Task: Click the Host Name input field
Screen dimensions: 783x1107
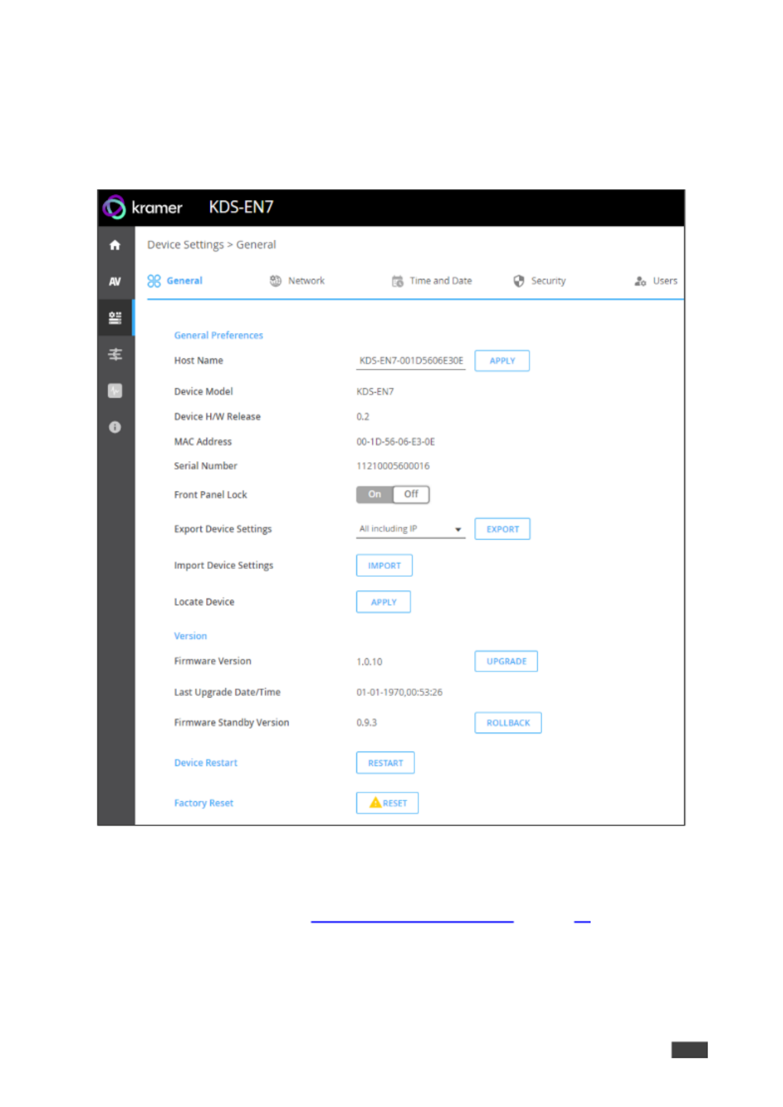Action: tap(411, 361)
